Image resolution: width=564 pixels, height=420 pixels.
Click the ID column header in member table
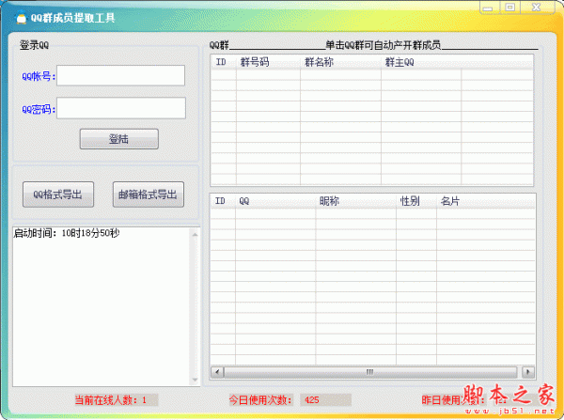pyautogui.click(x=223, y=201)
